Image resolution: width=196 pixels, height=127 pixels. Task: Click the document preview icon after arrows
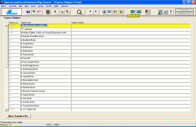click(x=104, y=12)
